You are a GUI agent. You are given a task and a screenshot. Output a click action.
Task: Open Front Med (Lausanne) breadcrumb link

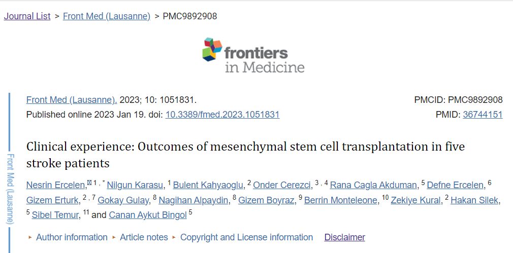tap(107, 16)
